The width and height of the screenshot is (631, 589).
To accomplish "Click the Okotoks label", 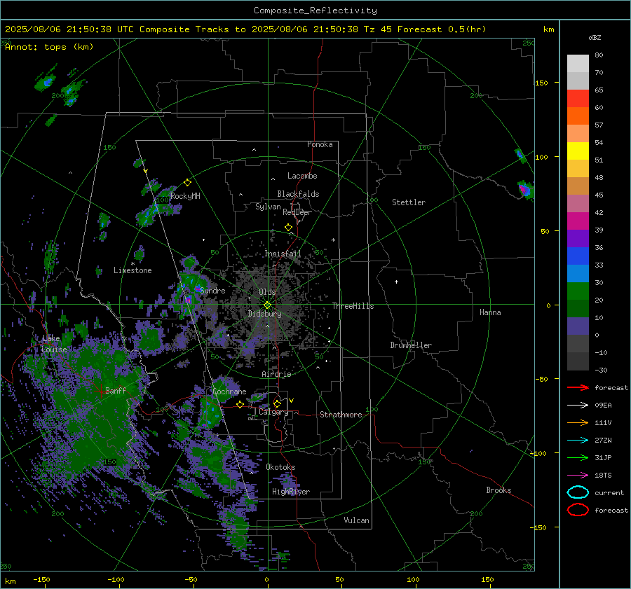I will pyautogui.click(x=280, y=467).
